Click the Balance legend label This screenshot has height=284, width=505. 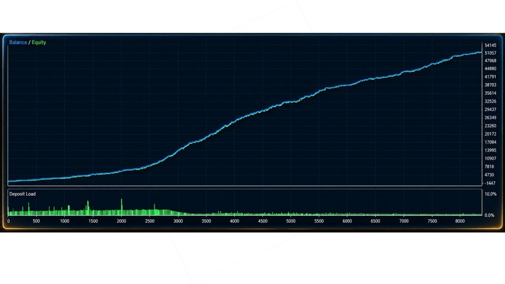pos(18,43)
